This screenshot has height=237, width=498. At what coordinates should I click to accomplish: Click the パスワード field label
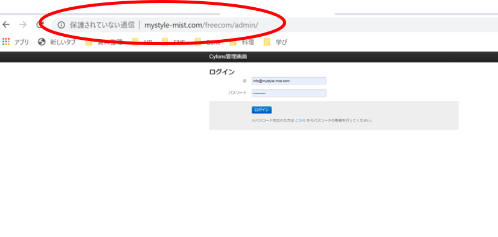coord(237,93)
